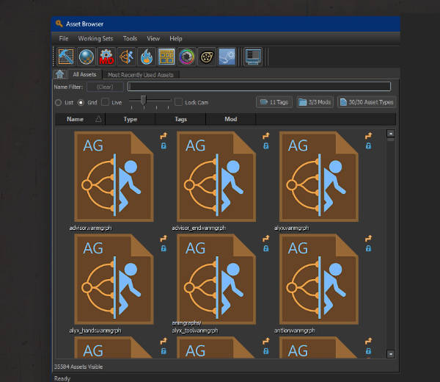The width and height of the screenshot is (440, 382).
Task: Open the Help menu
Action: pos(176,38)
